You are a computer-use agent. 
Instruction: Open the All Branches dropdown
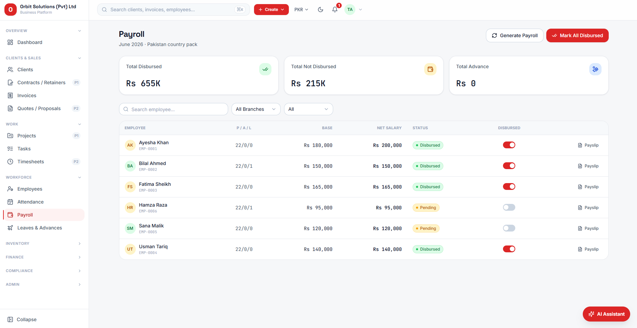pyautogui.click(x=256, y=109)
